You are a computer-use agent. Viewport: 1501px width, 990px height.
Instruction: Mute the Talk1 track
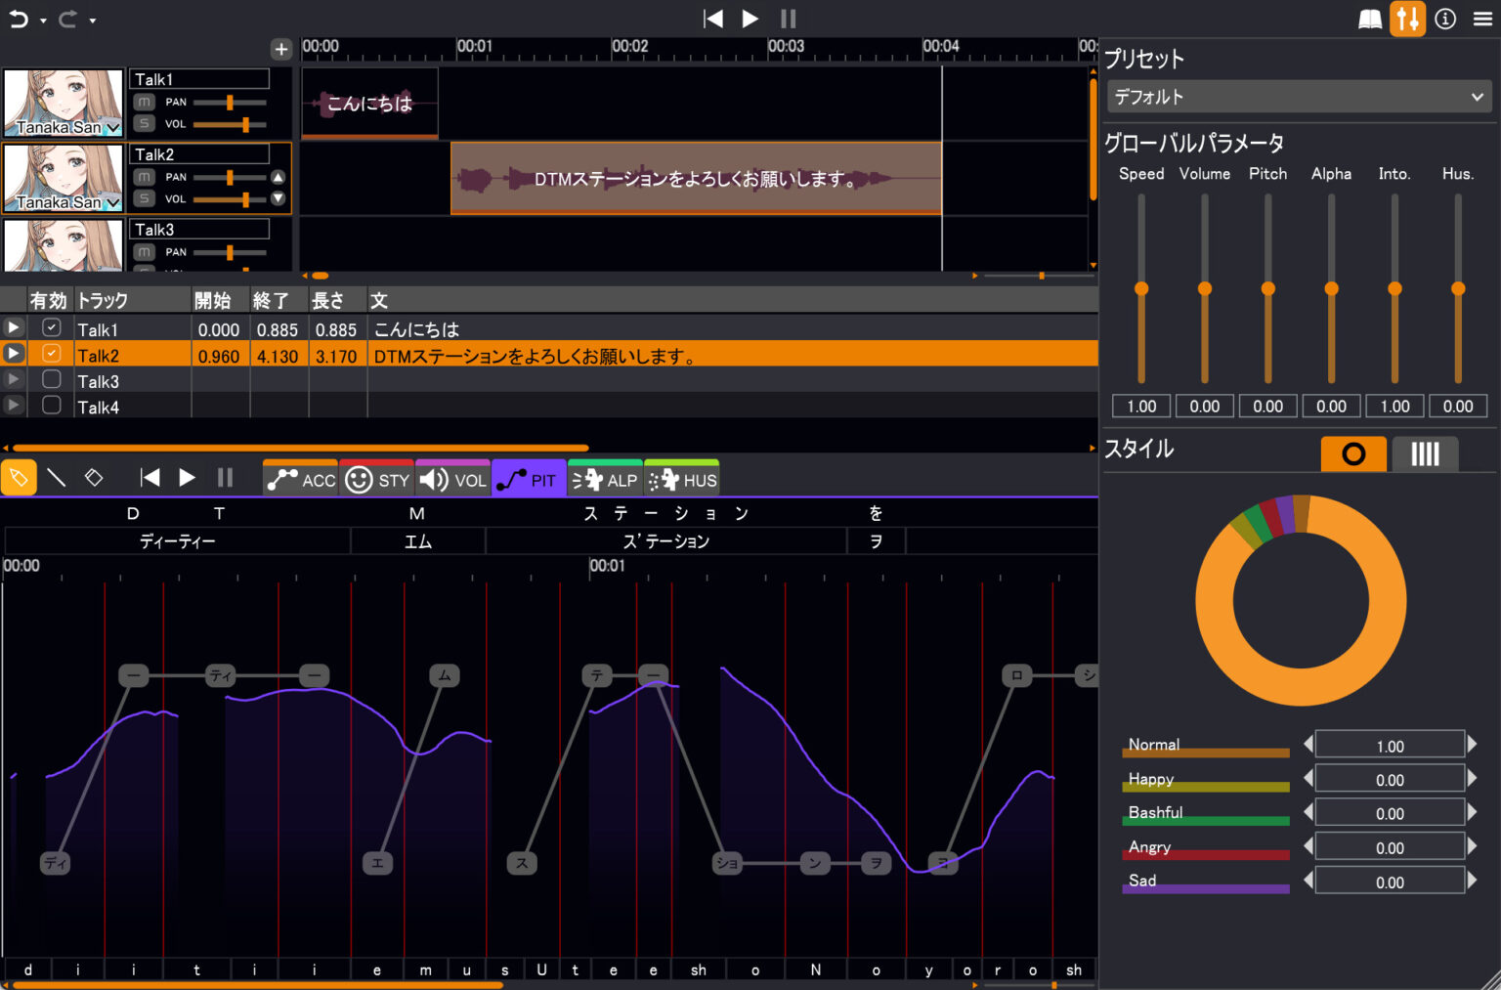[x=145, y=102]
